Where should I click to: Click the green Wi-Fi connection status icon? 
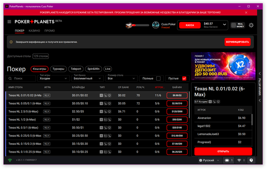[x=10, y=160]
